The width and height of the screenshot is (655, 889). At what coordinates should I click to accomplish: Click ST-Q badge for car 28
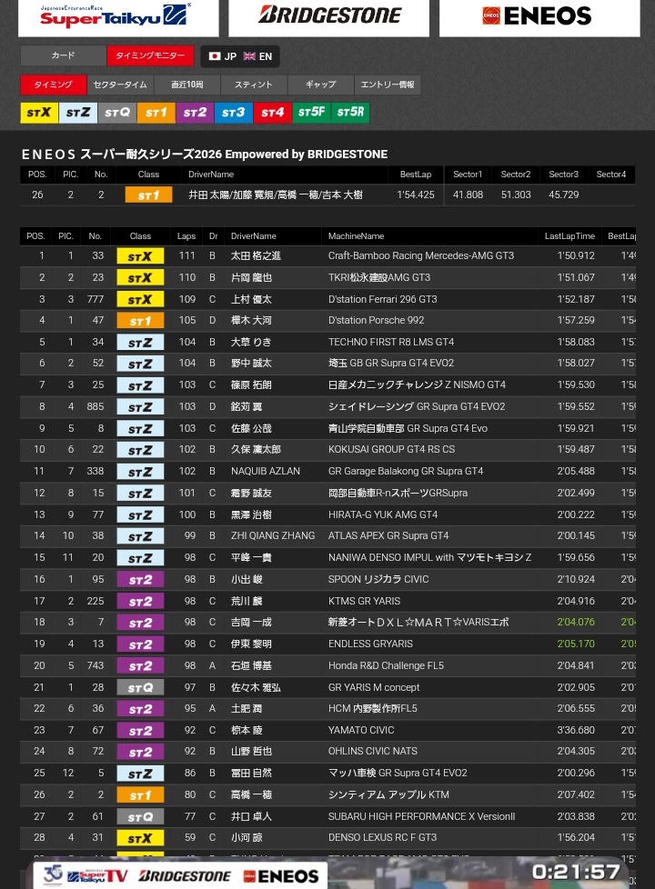click(x=140, y=687)
